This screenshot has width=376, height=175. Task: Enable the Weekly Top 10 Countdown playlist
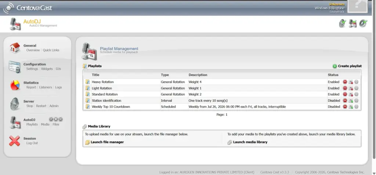(351, 107)
